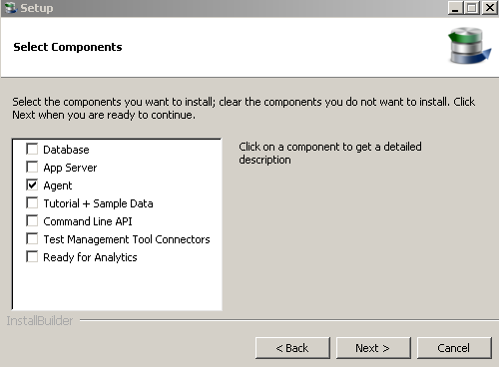
Task: Minimize the Setup window
Action: pos(455,8)
